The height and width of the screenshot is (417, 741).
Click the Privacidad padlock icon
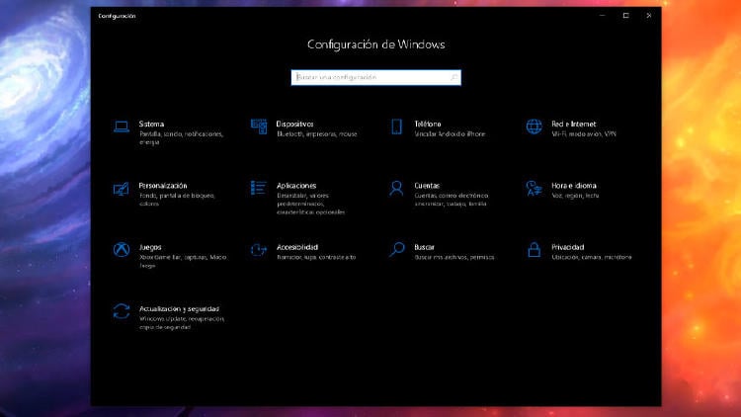pyautogui.click(x=534, y=249)
